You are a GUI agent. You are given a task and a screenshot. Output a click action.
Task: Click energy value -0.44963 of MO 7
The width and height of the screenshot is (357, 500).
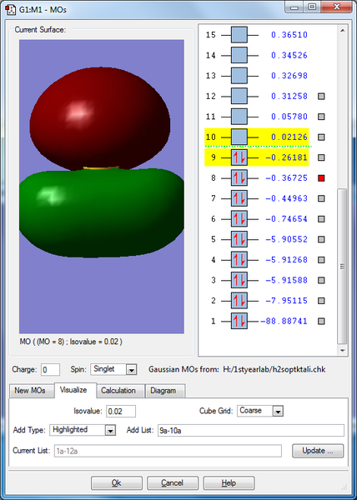[x=286, y=198]
